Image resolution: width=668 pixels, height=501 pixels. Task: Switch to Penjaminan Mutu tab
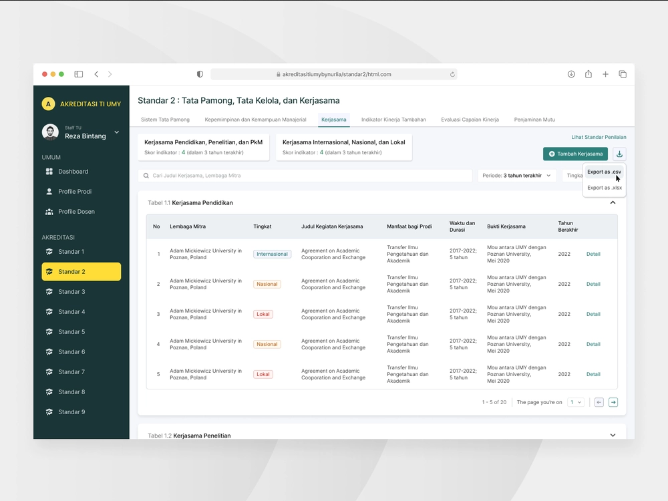[x=534, y=120]
